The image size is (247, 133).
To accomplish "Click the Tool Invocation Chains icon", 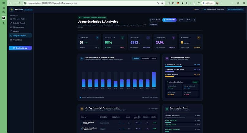I will [x=167, y=109].
